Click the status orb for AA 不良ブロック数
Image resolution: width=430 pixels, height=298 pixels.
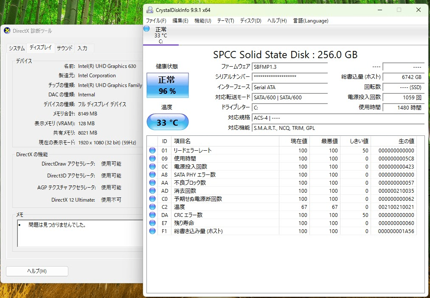tap(152, 183)
